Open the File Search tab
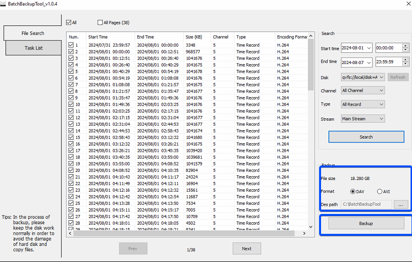This screenshot has width=412, height=262. tap(33, 33)
